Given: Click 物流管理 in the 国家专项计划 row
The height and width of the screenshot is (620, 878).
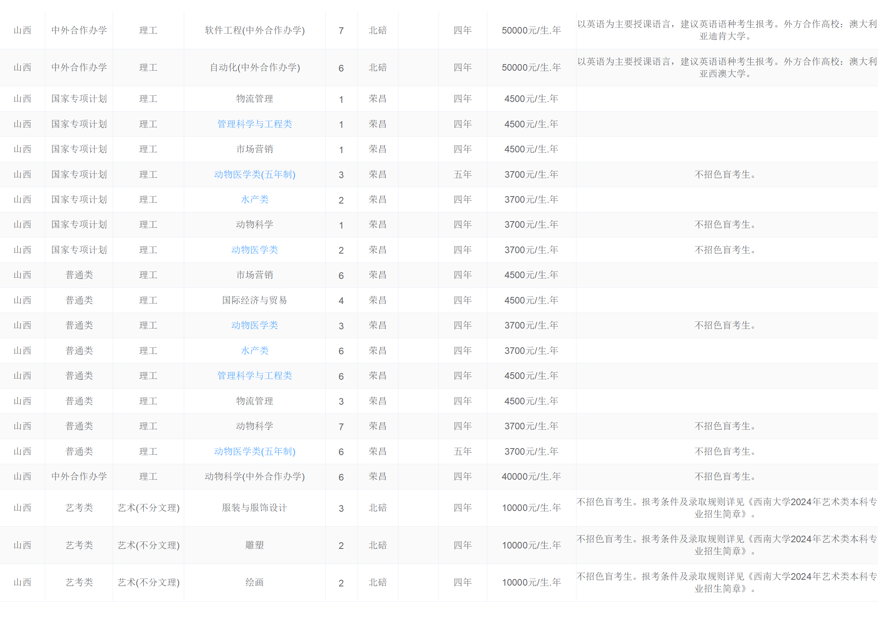Looking at the screenshot, I should click(255, 99).
